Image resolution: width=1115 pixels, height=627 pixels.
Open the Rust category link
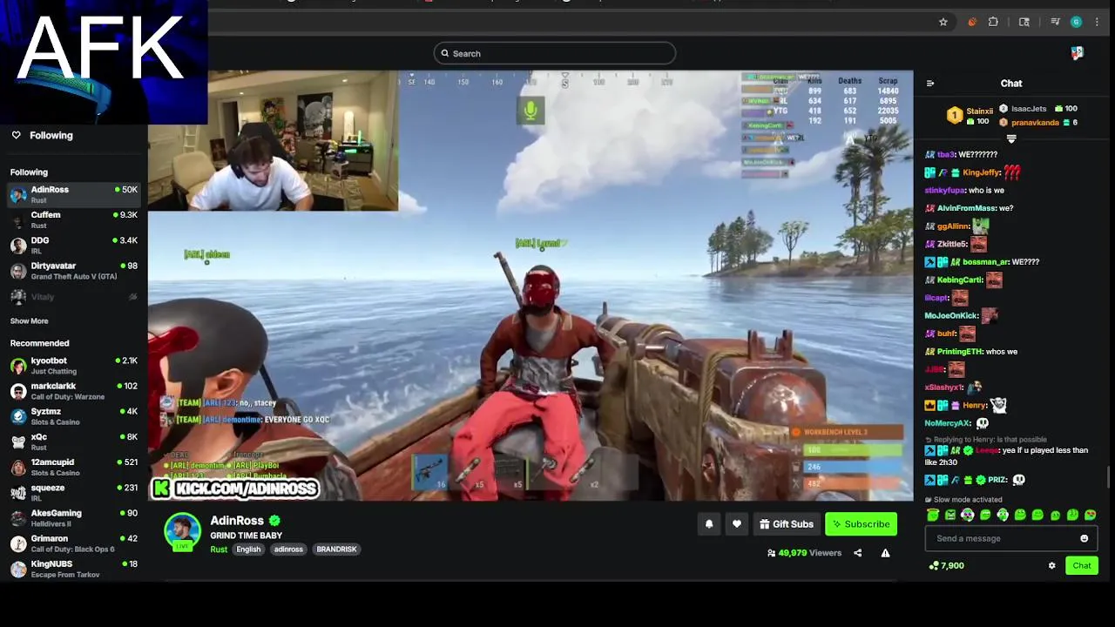[219, 549]
